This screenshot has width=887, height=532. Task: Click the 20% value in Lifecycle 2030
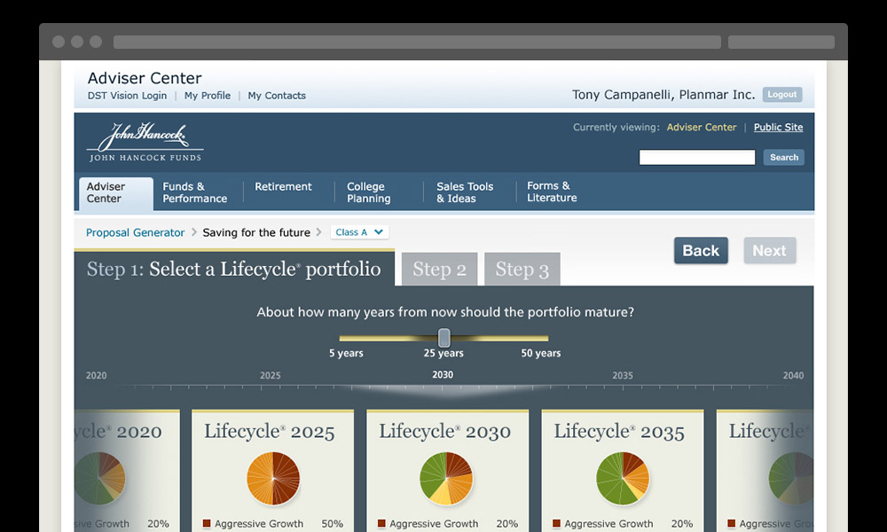point(506,523)
